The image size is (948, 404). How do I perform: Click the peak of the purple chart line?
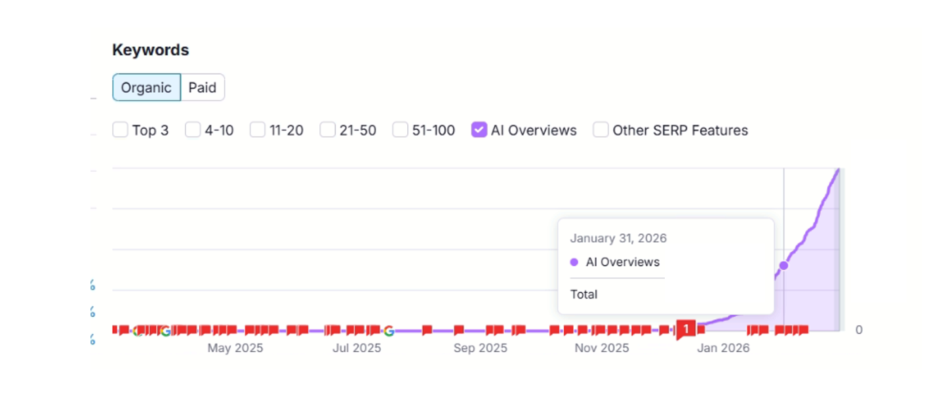click(838, 169)
